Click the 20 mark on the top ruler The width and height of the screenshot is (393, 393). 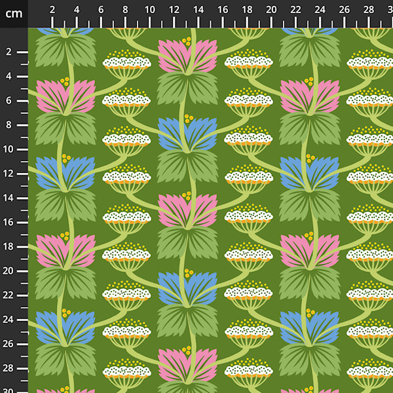pyautogui.click(x=271, y=10)
